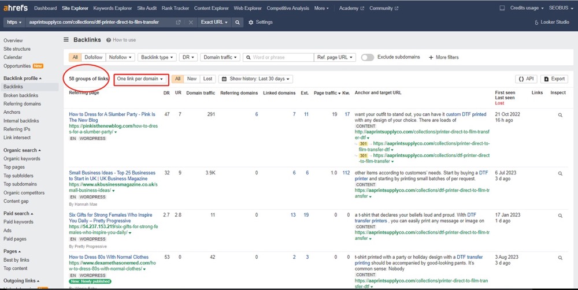
Task: Open Site Audit in top navigation
Action: click(x=147, y=8)
